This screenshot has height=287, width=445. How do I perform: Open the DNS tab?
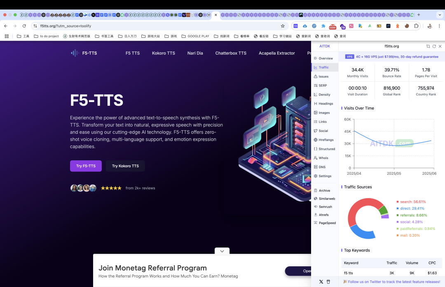325,167
